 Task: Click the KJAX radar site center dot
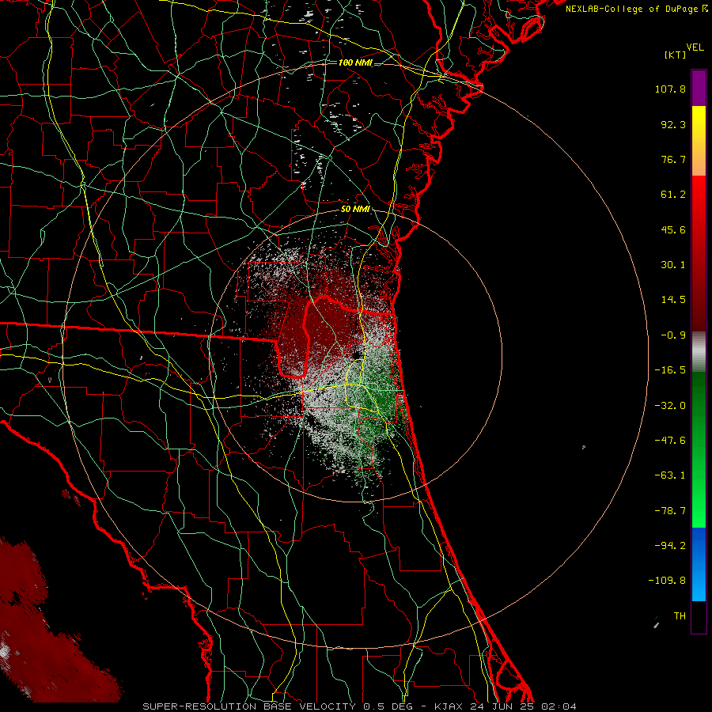(357, 354)
